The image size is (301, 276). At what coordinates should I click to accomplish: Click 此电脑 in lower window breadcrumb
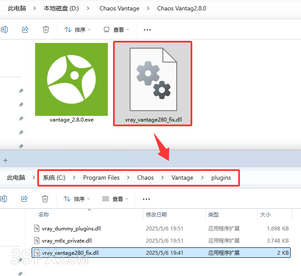[x=16, y=177]
